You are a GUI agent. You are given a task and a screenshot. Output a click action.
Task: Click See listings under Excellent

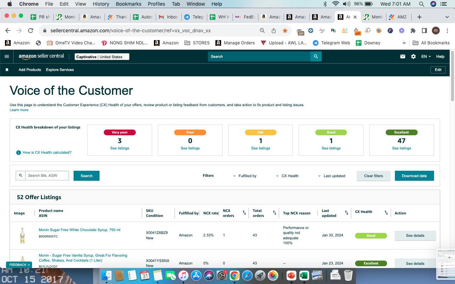[402, 148]
